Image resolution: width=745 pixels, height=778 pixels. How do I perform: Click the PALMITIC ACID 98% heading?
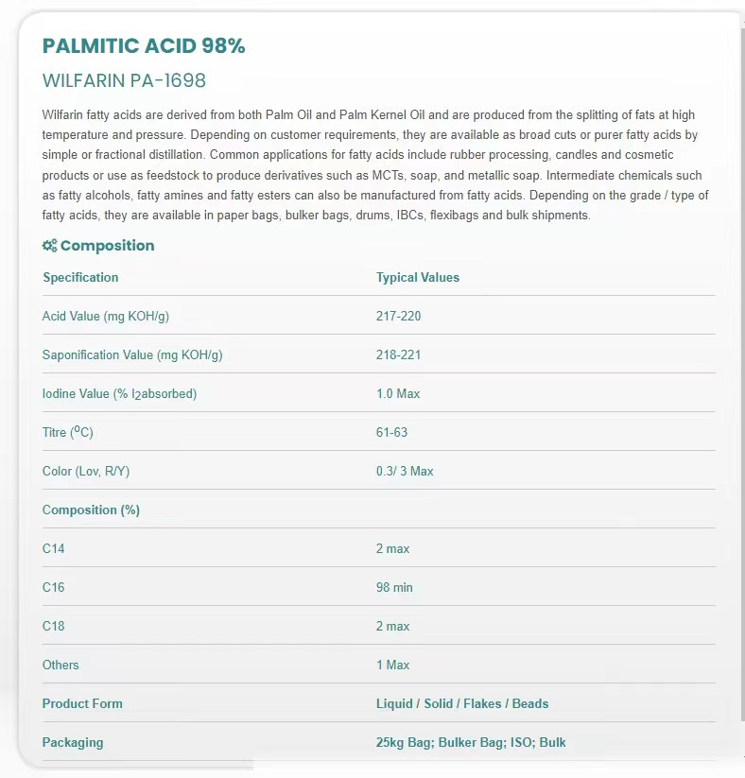coord(144,45)
